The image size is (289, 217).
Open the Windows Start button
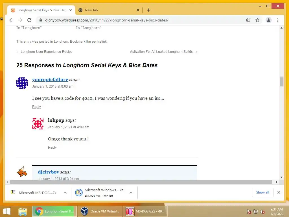pos(7,211)
